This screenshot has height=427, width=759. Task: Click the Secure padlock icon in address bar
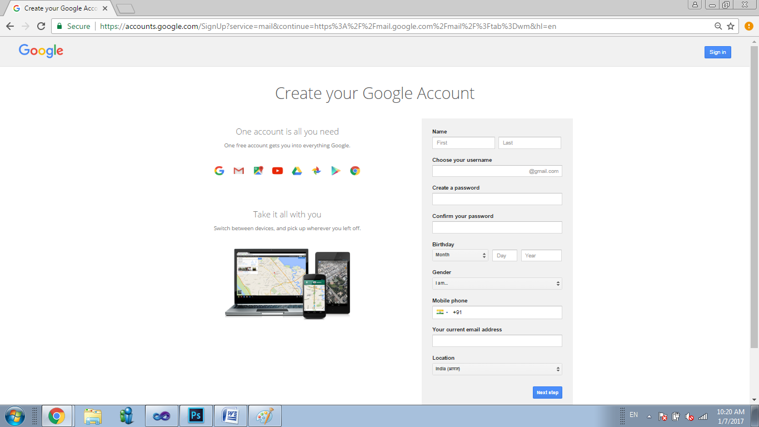pyautogui.click(x=59, y=26)
